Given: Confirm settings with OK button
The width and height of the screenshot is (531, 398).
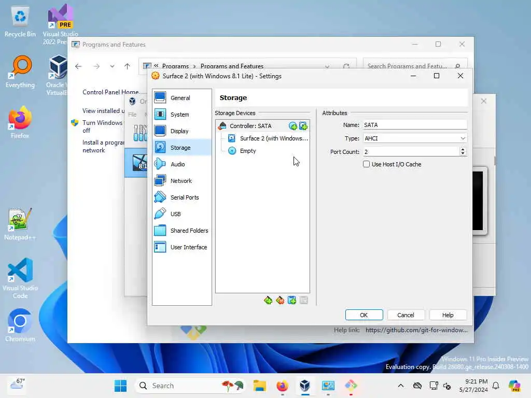Looking at the screenshot, I should (364, 315).
